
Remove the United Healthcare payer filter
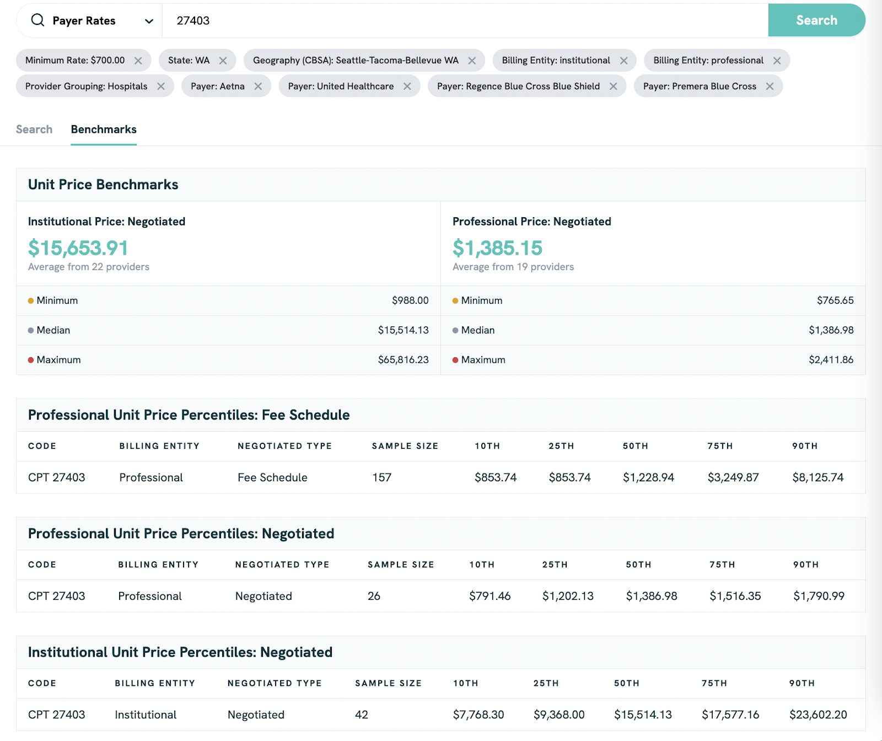pos(407,87)
